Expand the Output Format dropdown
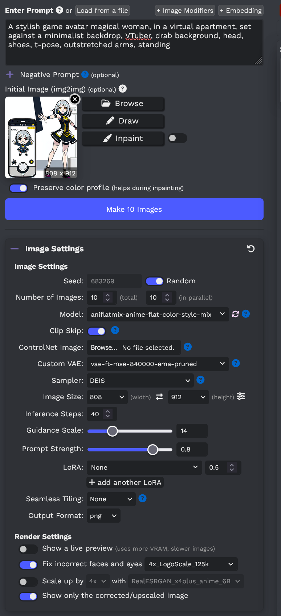Screen dimensions: 281x616 point(103,516)
